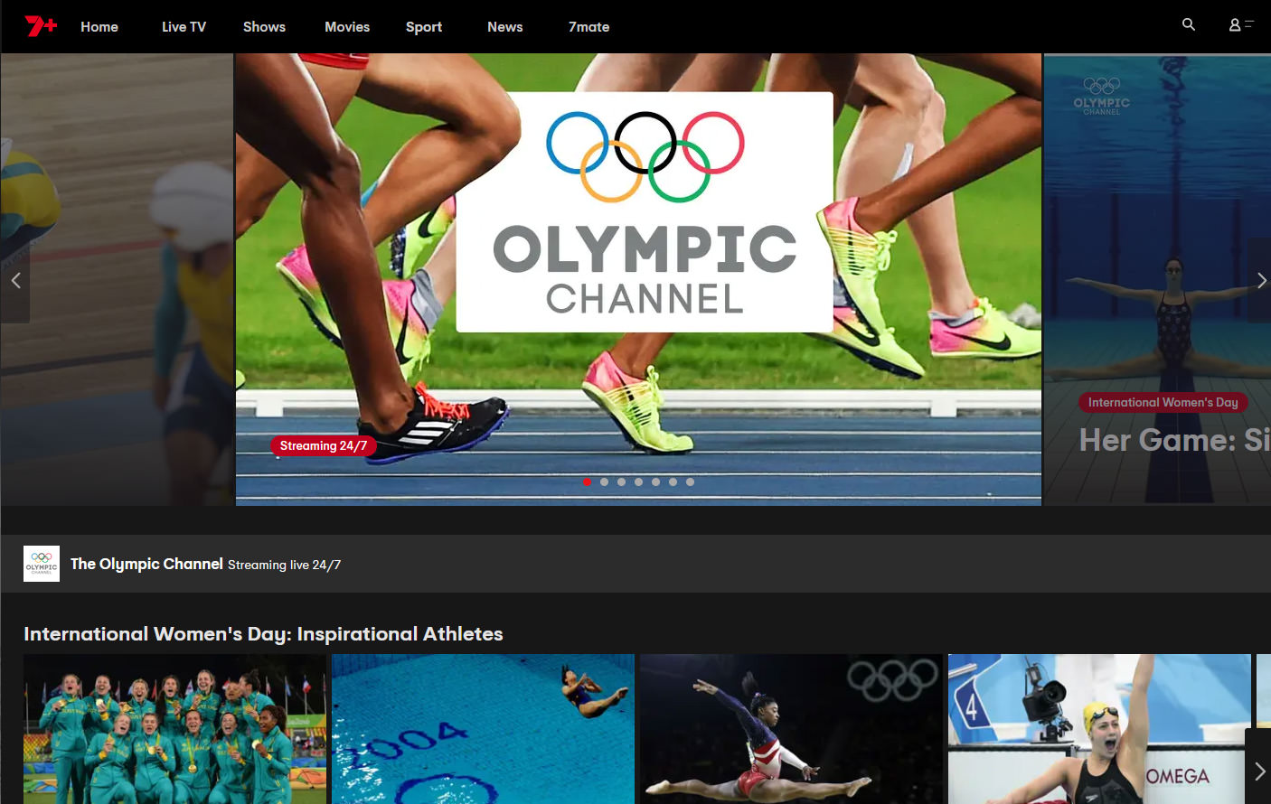Open the cyclist slide on left
The height and width of the screenshot is (804, 1271).
pos(117,279)
